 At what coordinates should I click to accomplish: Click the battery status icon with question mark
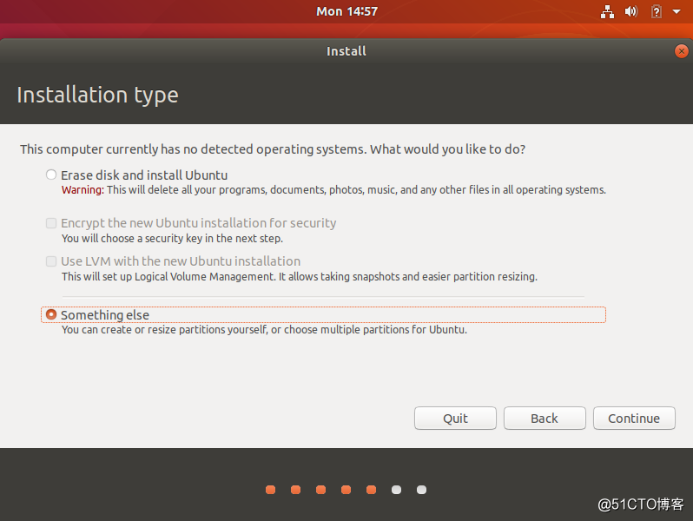[x=657, y=11]
